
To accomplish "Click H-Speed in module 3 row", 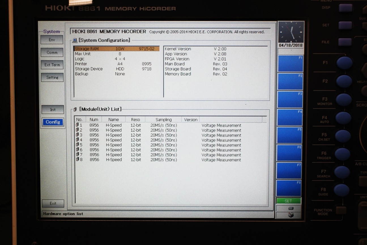I will pyautogui.click(x=114, y=135).
